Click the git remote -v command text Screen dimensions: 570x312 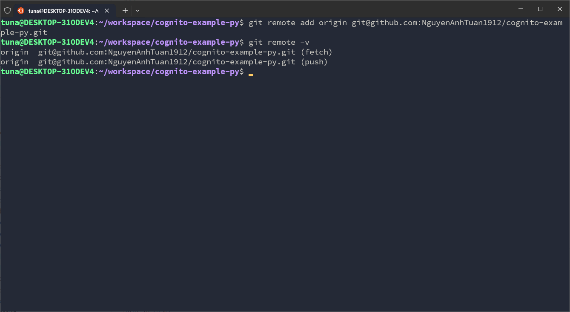coord(279,42)
